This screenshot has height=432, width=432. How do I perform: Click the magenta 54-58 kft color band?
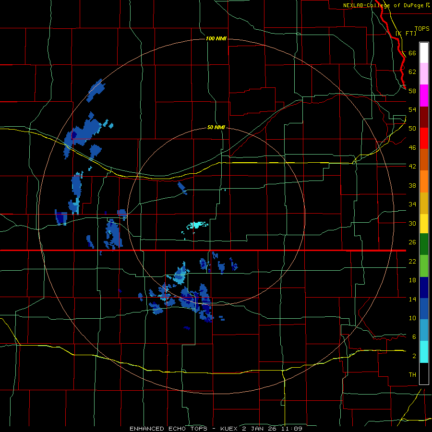tap(424, 96)
